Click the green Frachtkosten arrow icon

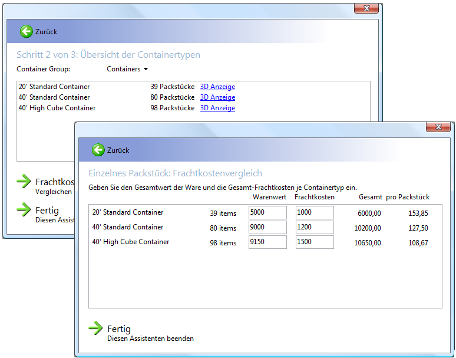[x=24, y=182]
